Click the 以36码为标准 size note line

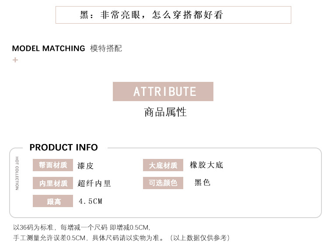82,227
